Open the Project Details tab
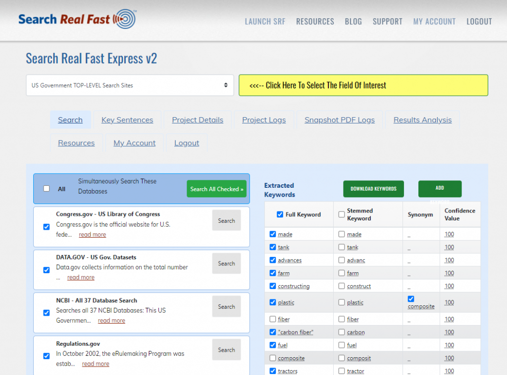Screen dimensions: 507x375 pos(198,120)
